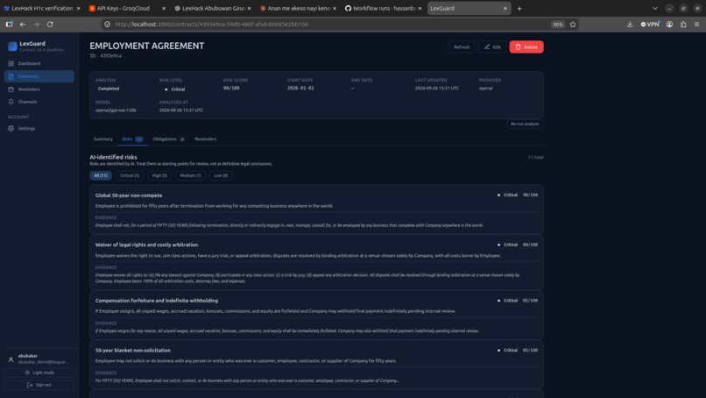Open the VPN toolbar button
This screenshot has height=398, width=706.
pyautogui.click(x=650, y=25)
